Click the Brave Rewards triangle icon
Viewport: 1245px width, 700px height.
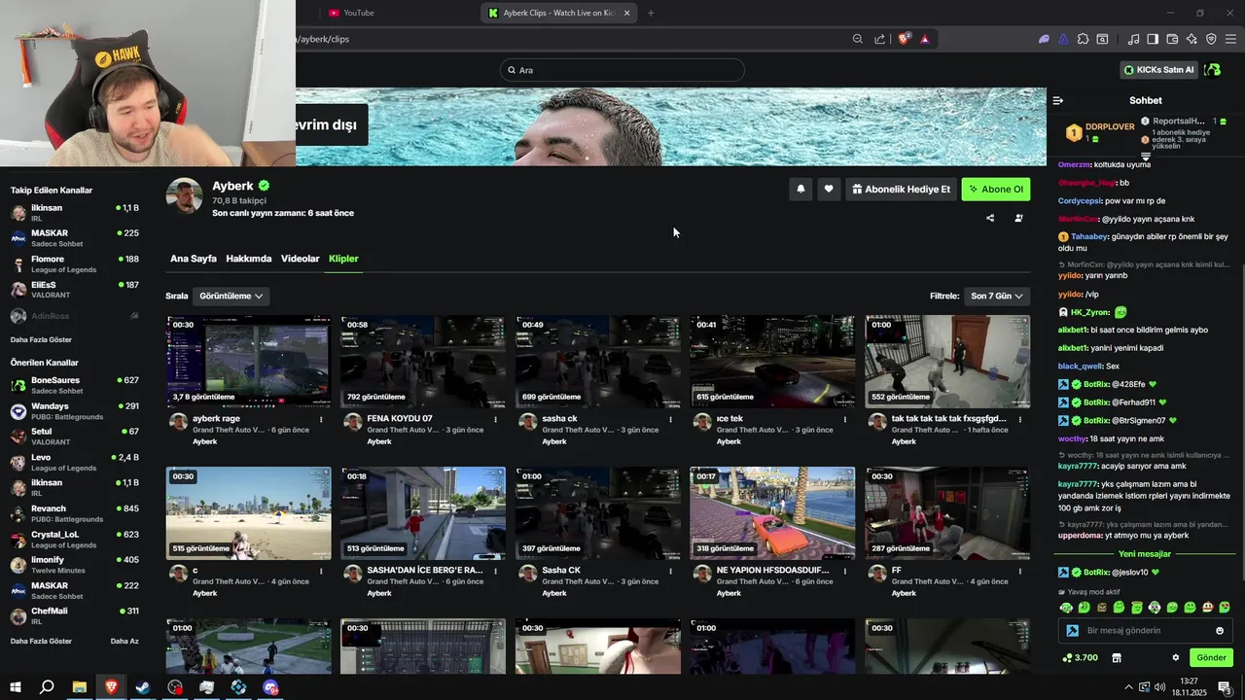(x=924, y=39)
